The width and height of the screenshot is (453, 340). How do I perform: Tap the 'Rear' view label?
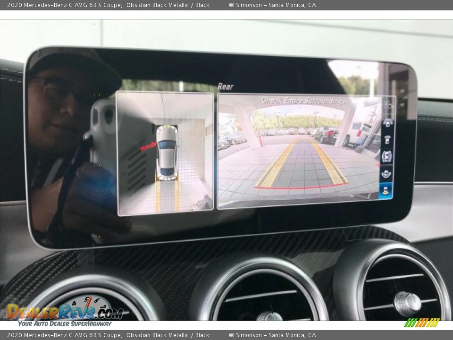226,86
